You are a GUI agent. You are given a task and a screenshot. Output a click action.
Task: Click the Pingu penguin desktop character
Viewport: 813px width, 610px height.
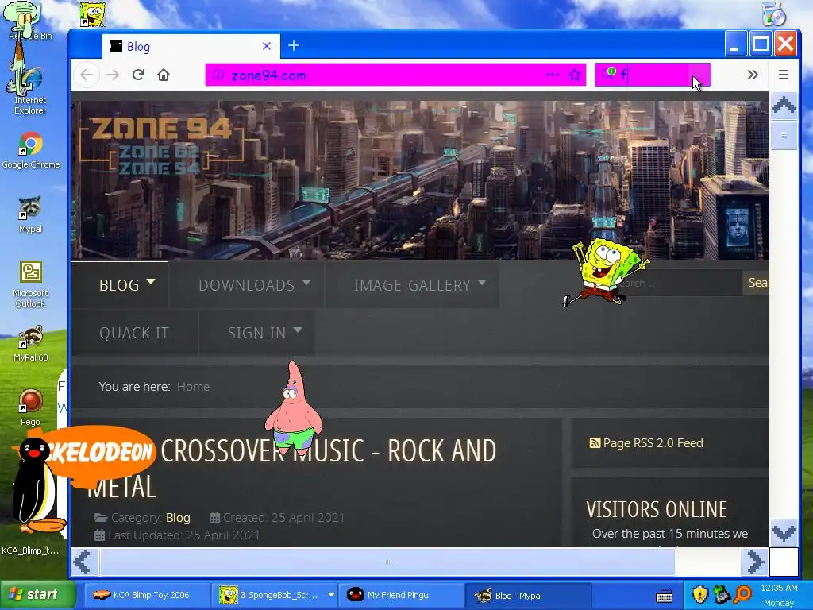click(35, 485)
